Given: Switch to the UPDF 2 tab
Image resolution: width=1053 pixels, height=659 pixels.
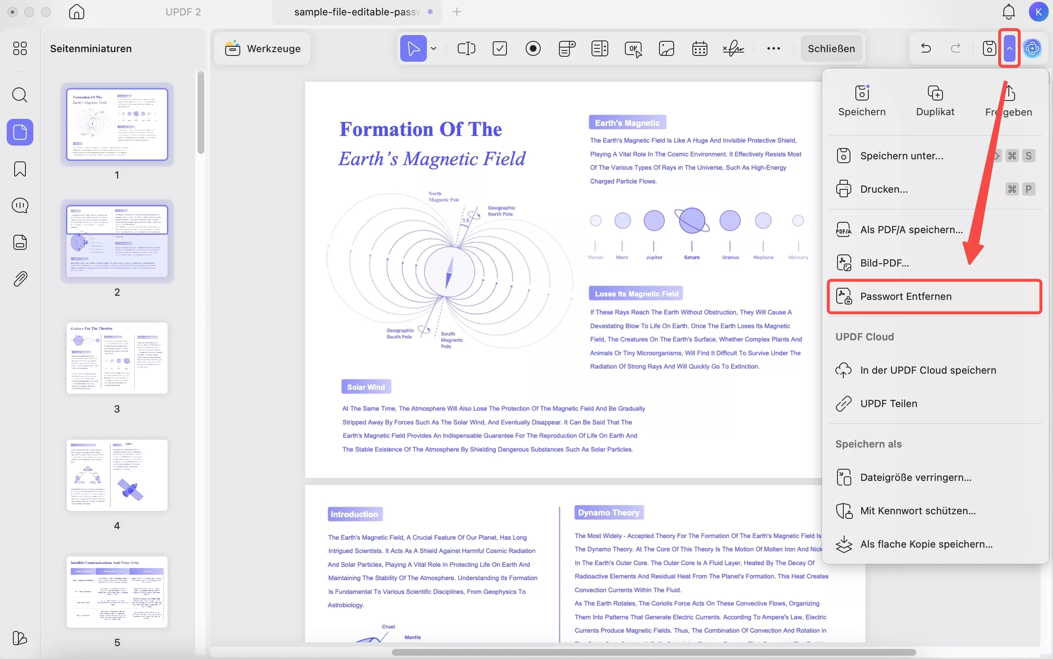Looking at the screenshot, I should point(183,12).
